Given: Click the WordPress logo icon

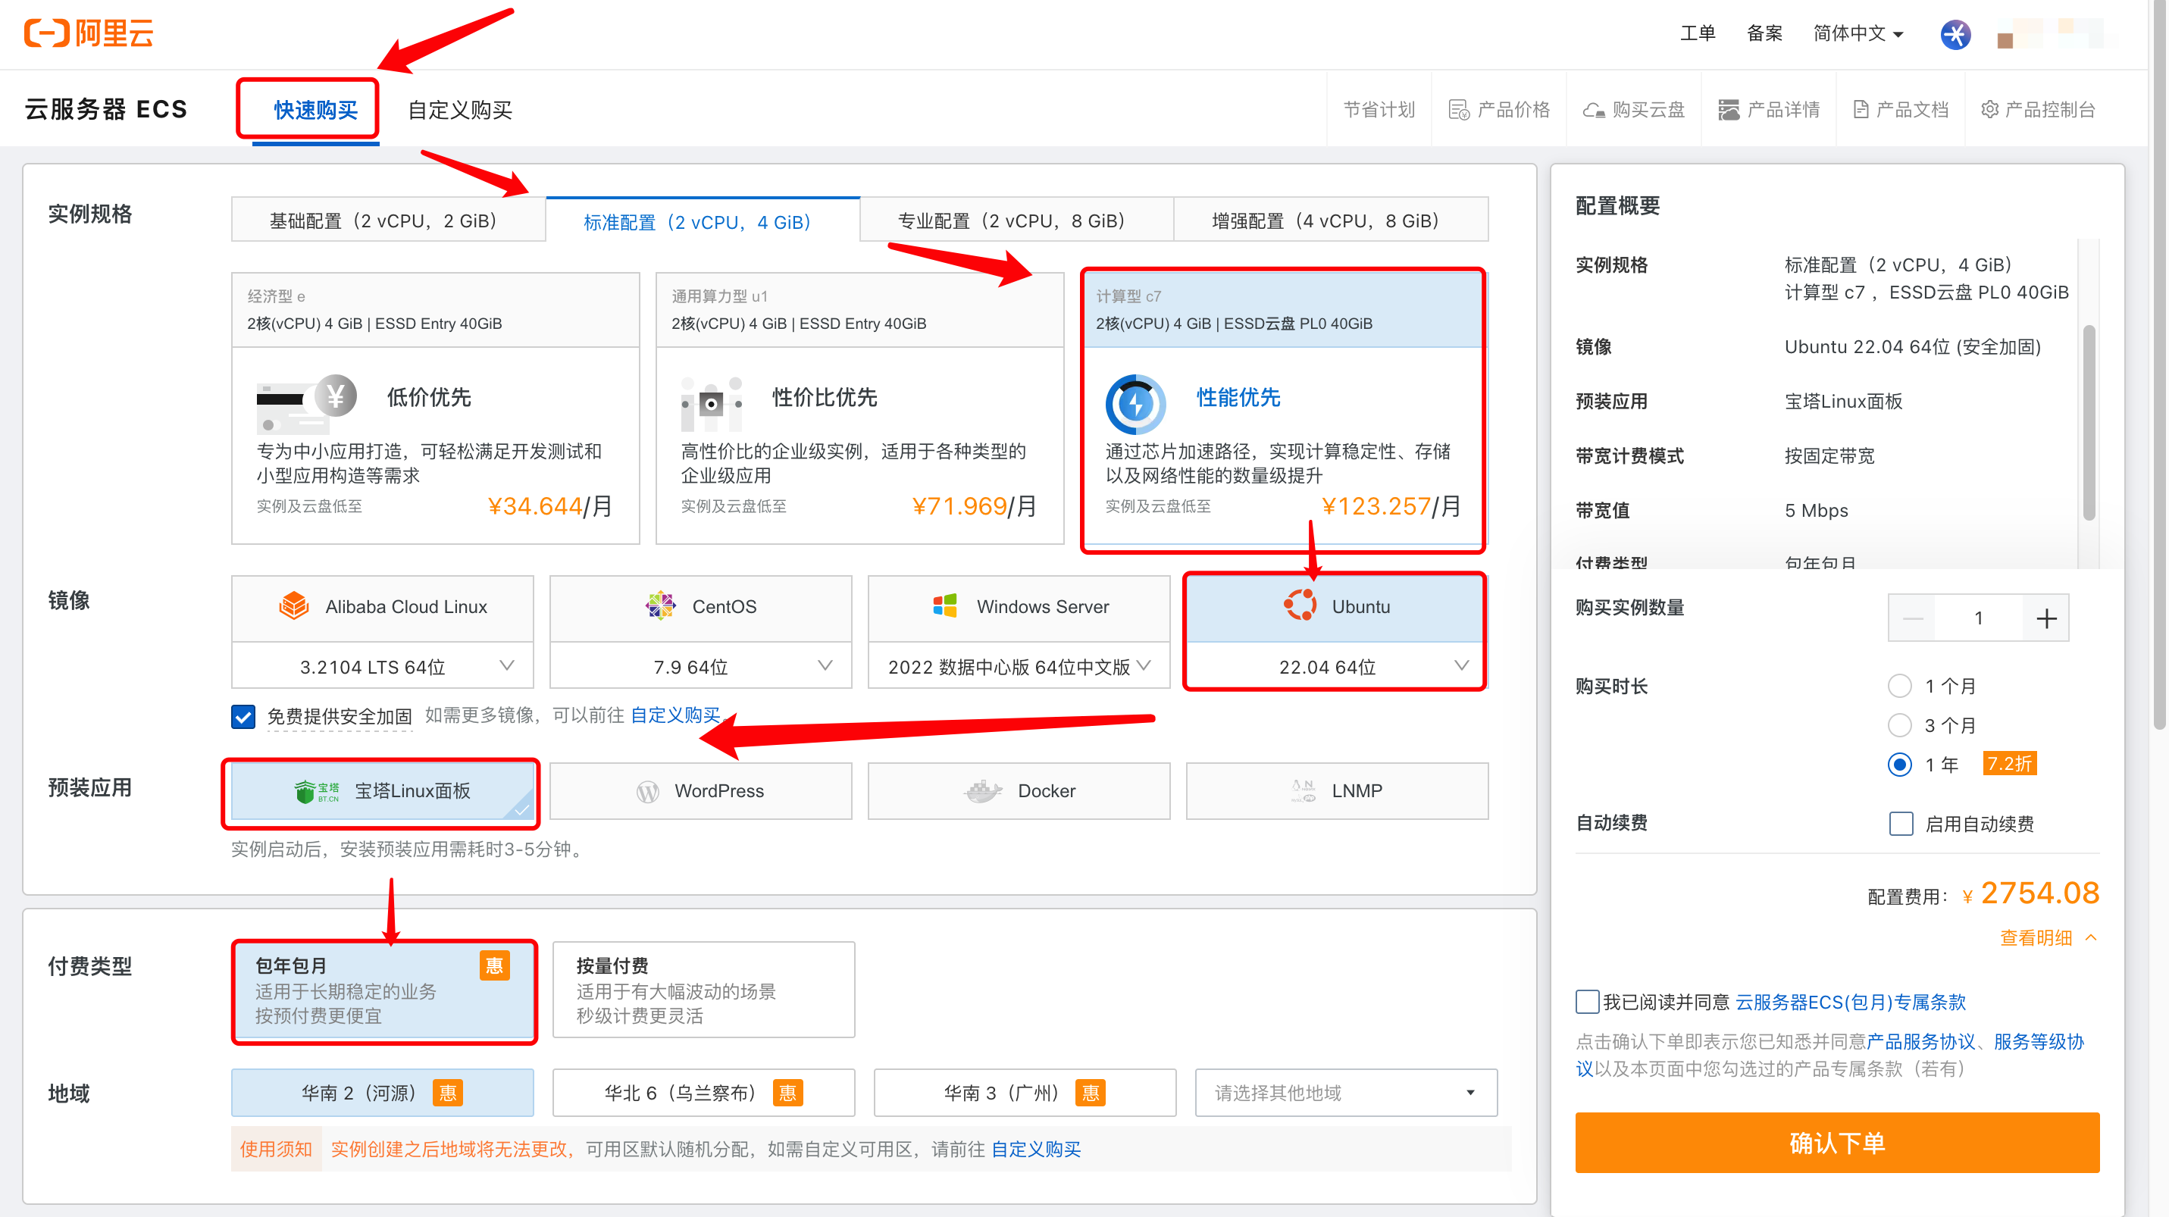Looking at the screenshot, I should [x=647, y=792].
